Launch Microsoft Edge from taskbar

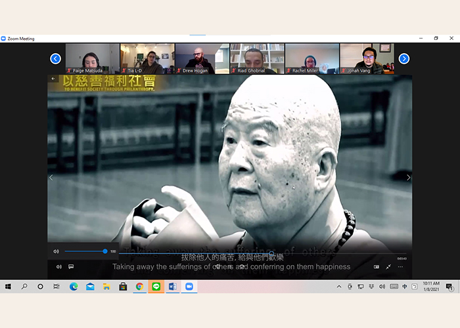[x=74, y=287]
